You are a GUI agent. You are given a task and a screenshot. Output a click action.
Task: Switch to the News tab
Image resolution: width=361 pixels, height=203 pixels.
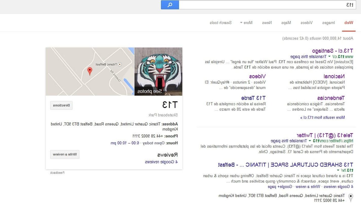(267, 23)
